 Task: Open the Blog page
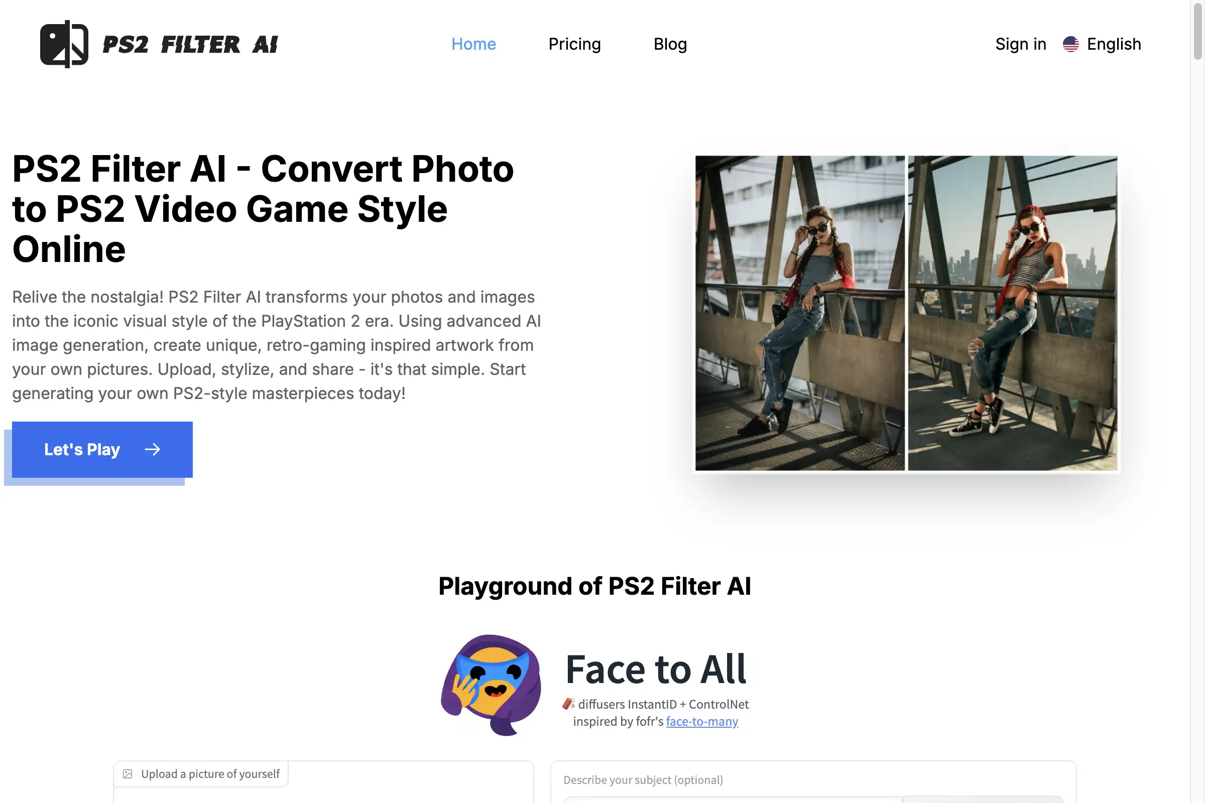pos(670,43)
